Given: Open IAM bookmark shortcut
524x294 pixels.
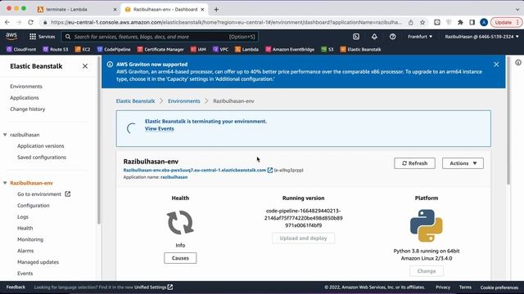Looking at the screenshot, I should tap(198, 49).
